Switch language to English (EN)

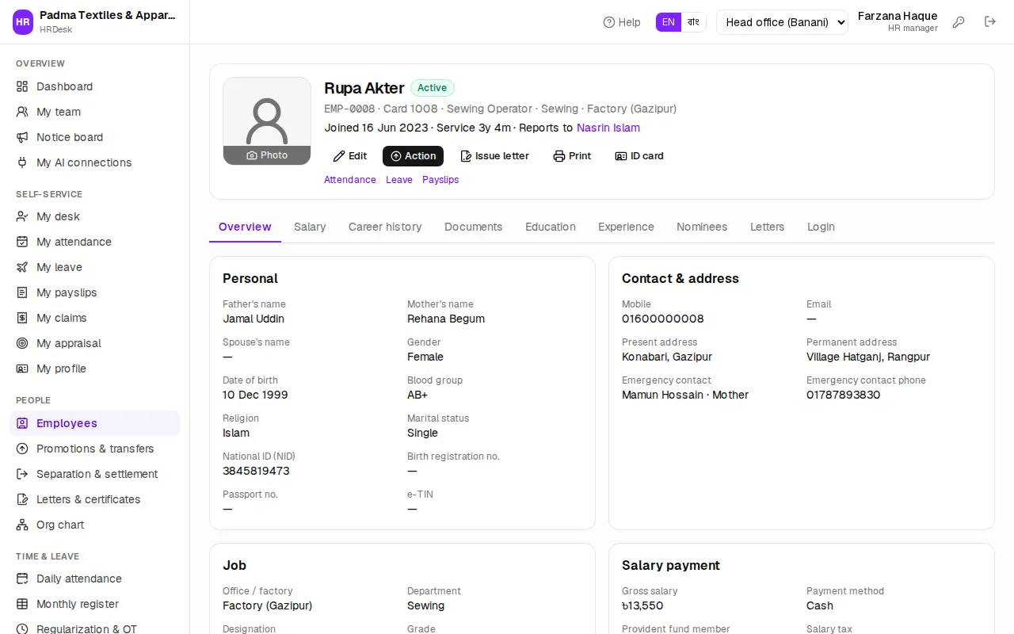669,22
